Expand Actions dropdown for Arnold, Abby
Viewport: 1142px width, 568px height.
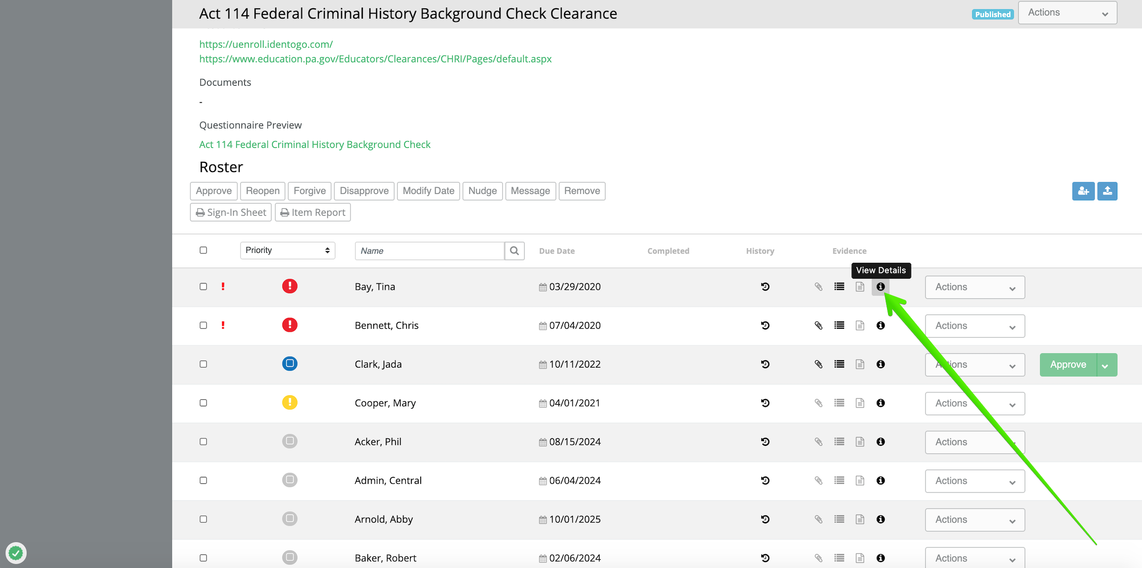(x=974, y=520)
